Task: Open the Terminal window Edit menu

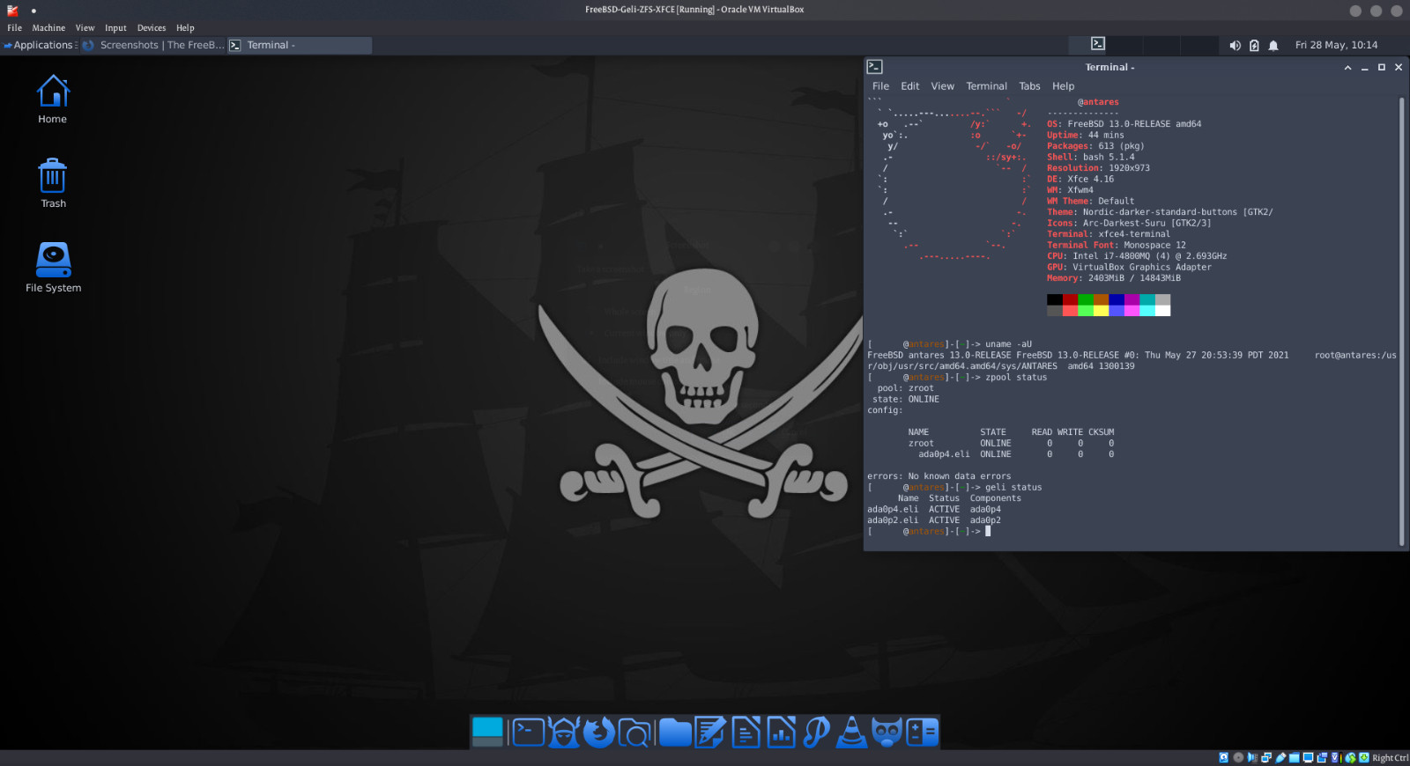Action: 910,86
